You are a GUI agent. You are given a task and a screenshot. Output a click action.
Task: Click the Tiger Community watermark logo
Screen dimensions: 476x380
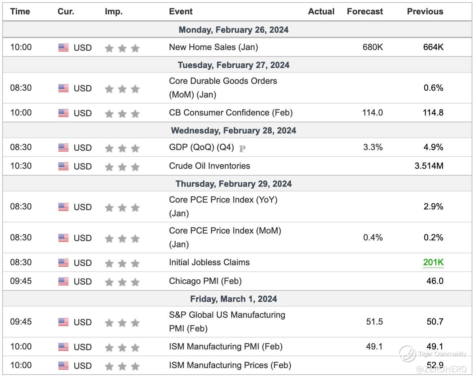tap(407, 353)
